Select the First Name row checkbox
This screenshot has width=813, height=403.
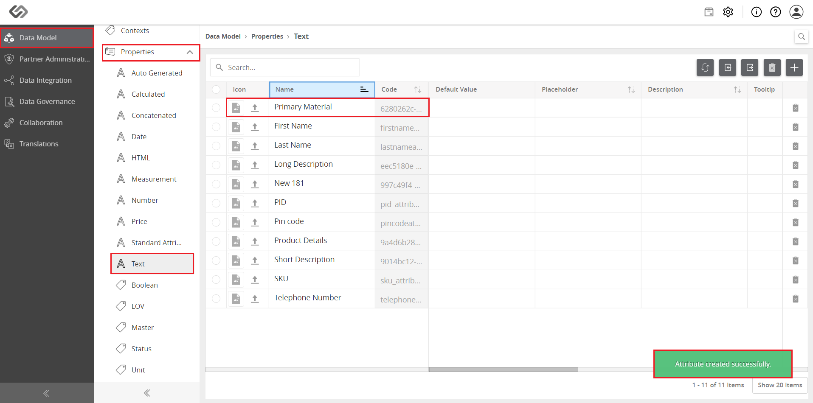point(216,127)
